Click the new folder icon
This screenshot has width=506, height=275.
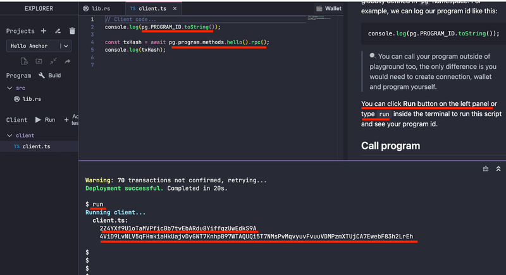click(39, 61)
